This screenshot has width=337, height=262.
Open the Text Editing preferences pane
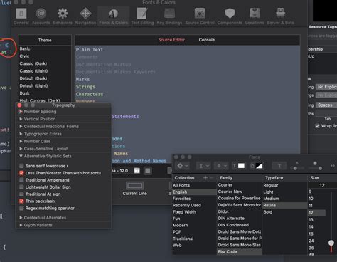pos(142,16)
